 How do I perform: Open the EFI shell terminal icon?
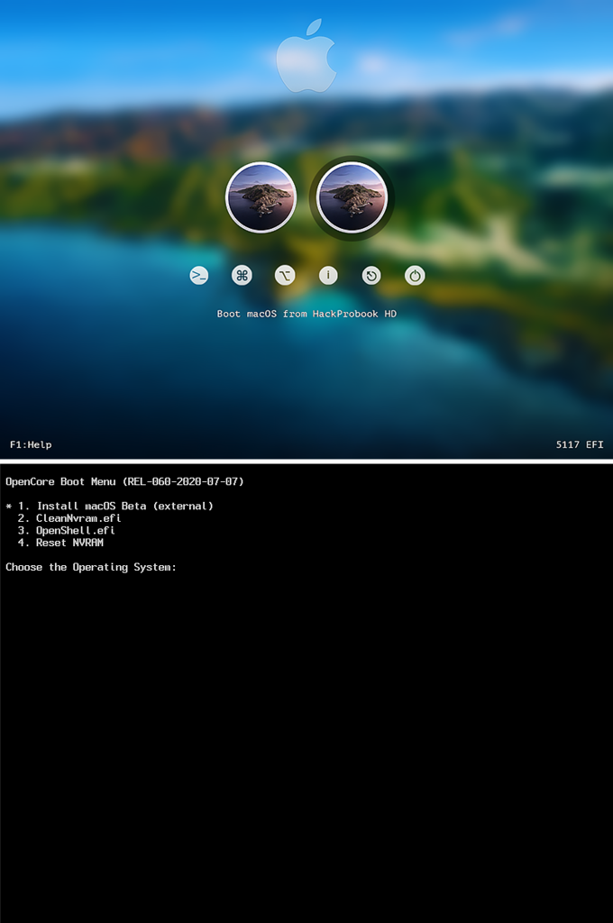click(x=199, y=276)
